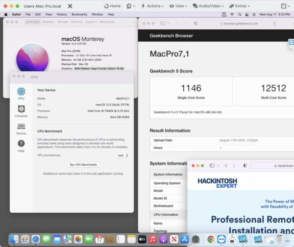The height and width of the screenshot is (247, 294).
Task: Click the privacy shield icon in the Geekbench Safari window
Action: coord(196,24)
